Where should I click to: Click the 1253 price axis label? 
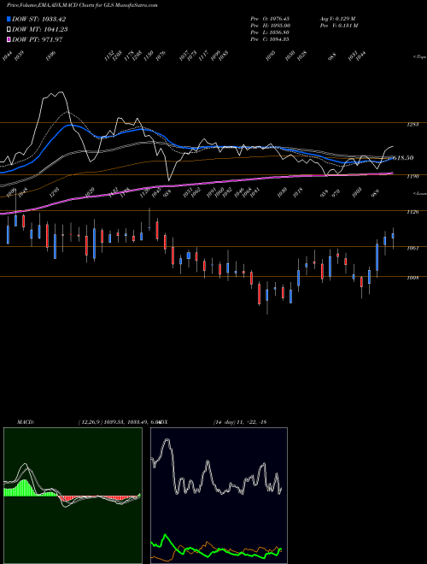412,125
